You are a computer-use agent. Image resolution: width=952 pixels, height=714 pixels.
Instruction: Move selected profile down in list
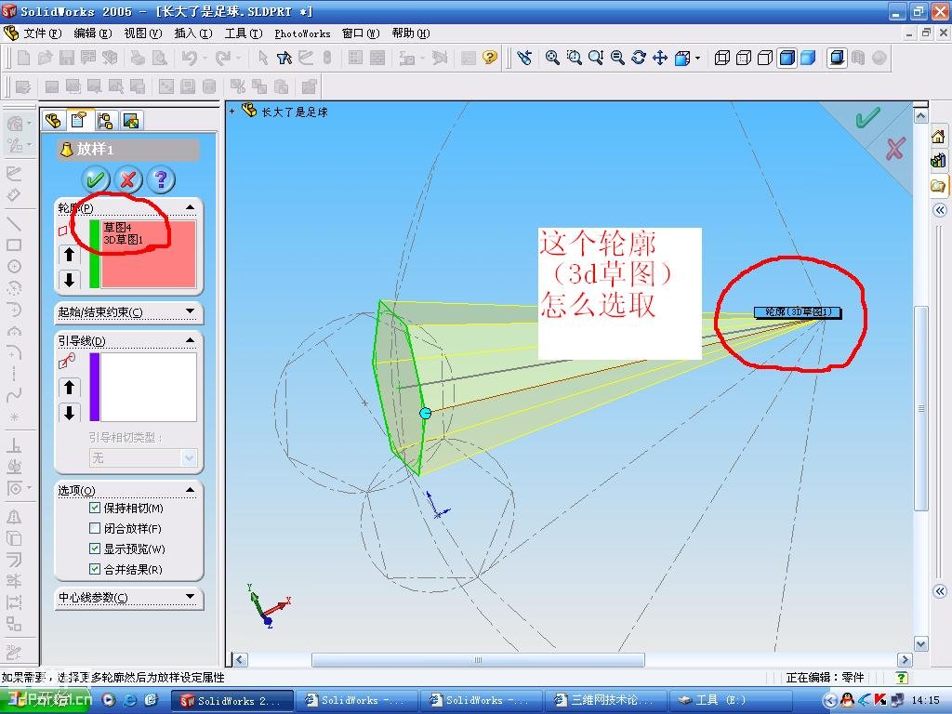point(69,280)
